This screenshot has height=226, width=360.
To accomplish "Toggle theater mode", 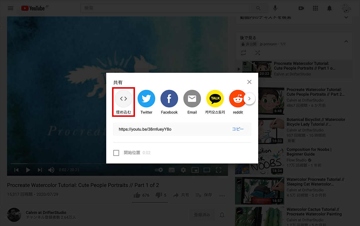I will (x=207, y=170).
